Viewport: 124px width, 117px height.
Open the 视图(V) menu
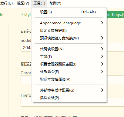point(23,3)
